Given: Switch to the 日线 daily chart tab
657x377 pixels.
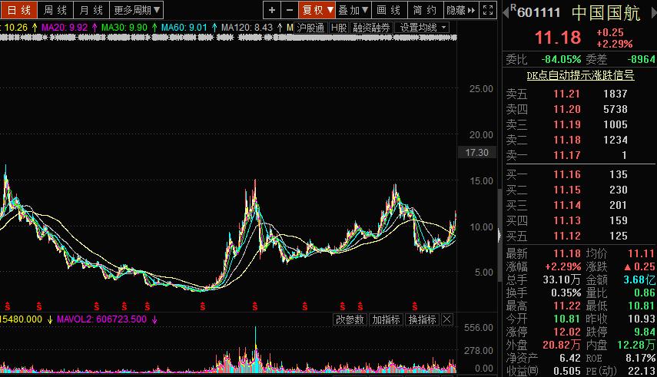Looking at the screenshot, I should click(19, 10).
